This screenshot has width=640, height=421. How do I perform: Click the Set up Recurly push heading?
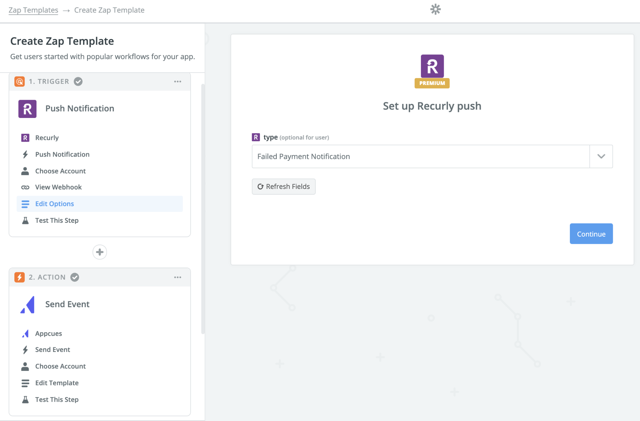432,106
